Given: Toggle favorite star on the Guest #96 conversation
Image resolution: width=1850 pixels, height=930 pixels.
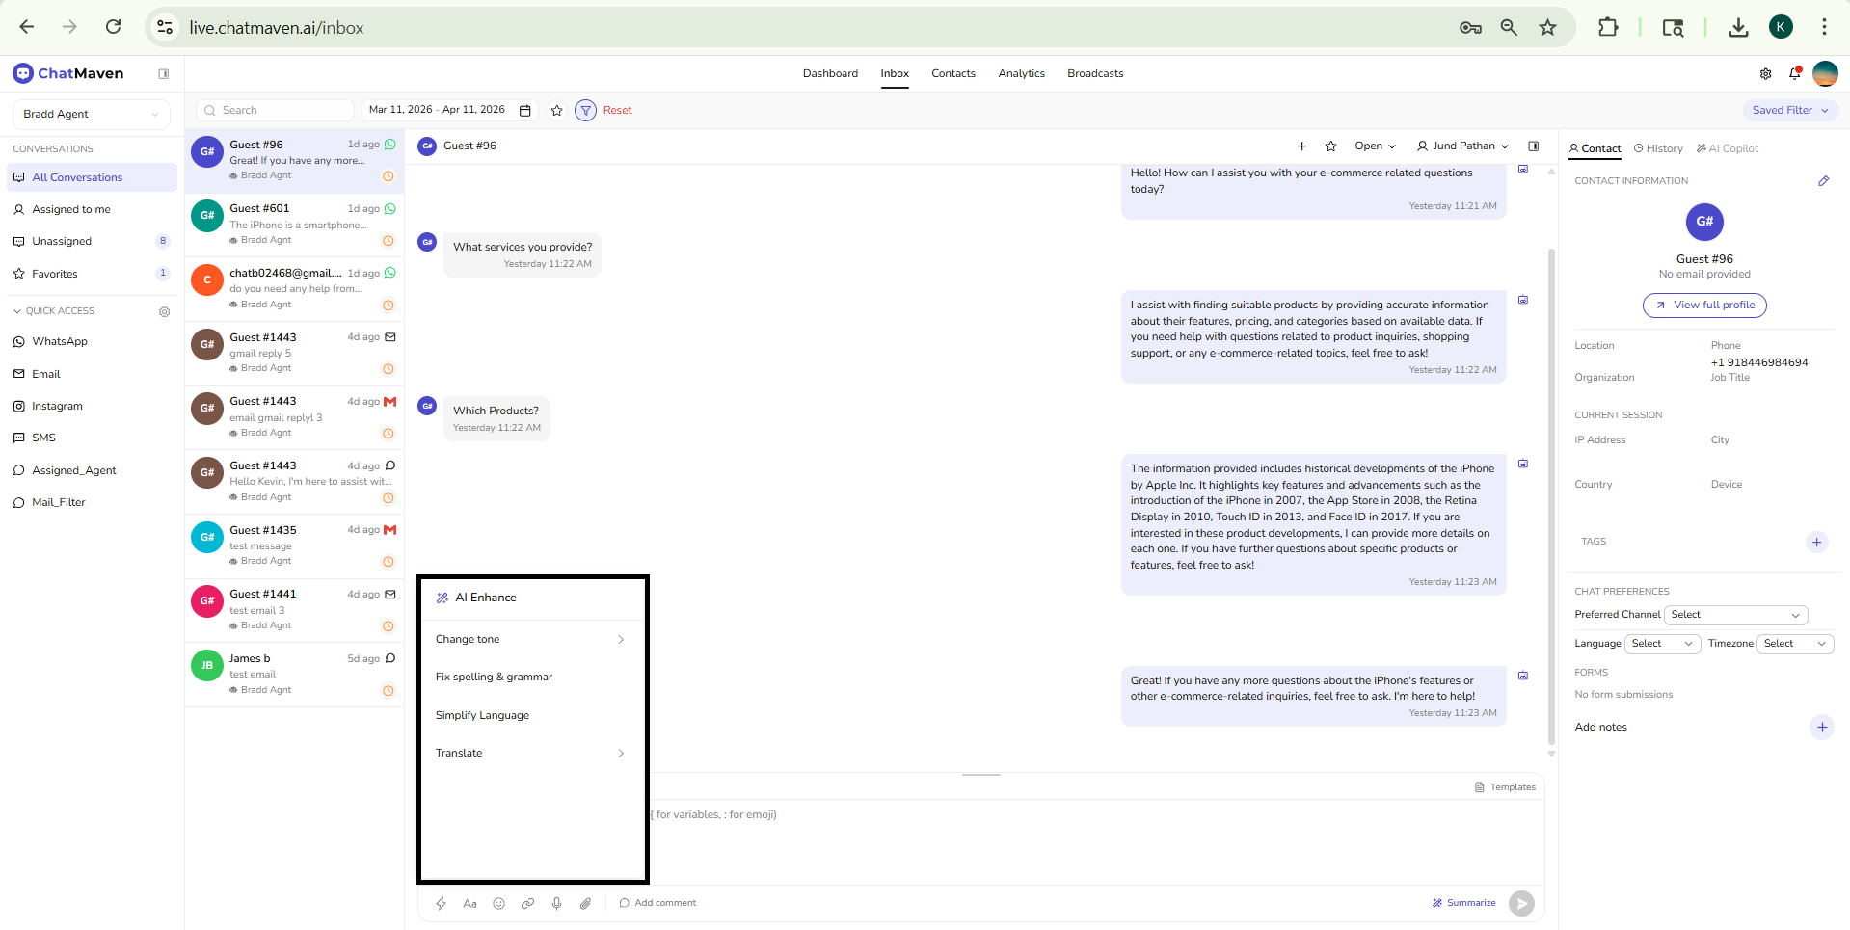Looking at the screenshot, I should (1331, 146).
